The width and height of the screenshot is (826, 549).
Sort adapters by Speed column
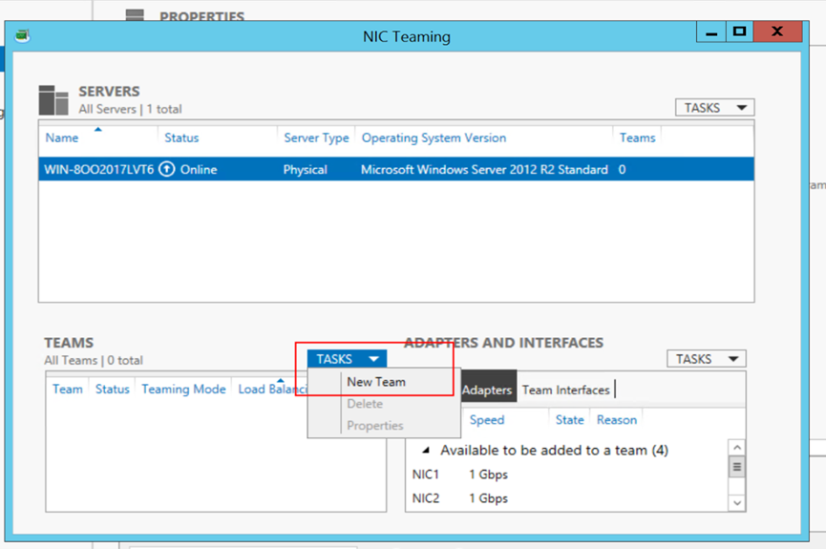tap(487, 420)
